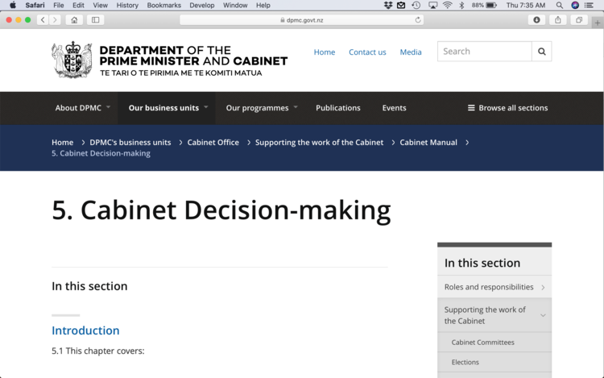Show downloads with the download icon

coord(536,20)
